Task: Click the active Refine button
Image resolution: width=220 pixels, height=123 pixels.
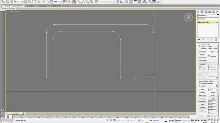Action: pyautogui.click(x=202, y=65)
